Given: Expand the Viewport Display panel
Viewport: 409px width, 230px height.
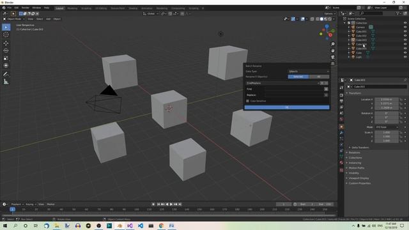Looking at the screenshot, I should [359, 178].
